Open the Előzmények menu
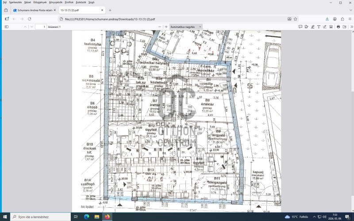354x221 pixels. click(40, 2)
